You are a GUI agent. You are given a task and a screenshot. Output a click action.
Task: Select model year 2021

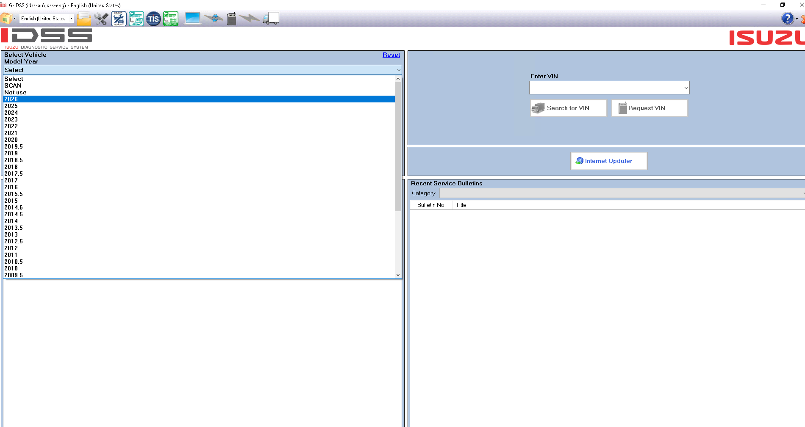point(199,133)
